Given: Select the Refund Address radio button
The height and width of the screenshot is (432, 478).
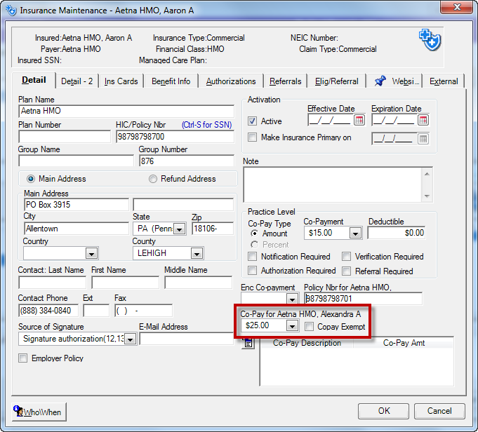Looking at the screenshot, I should [x=153, y=179].
